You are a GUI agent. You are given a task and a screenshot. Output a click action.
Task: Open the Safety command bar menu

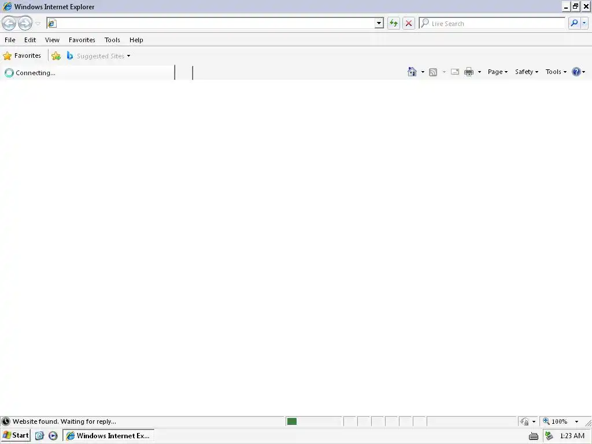click(527, 72)
